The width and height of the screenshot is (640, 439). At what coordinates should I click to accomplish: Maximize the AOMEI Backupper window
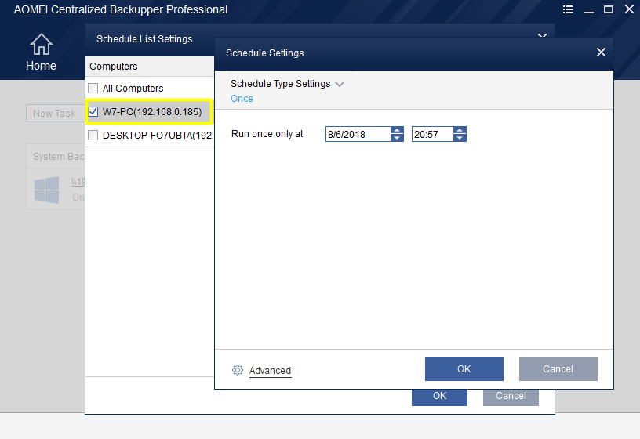[608, 9]
